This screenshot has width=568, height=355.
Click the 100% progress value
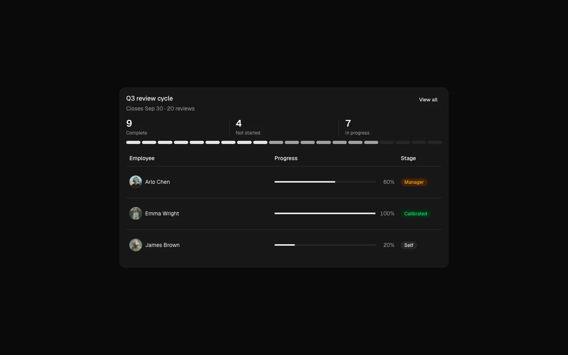tap(387, 213)
